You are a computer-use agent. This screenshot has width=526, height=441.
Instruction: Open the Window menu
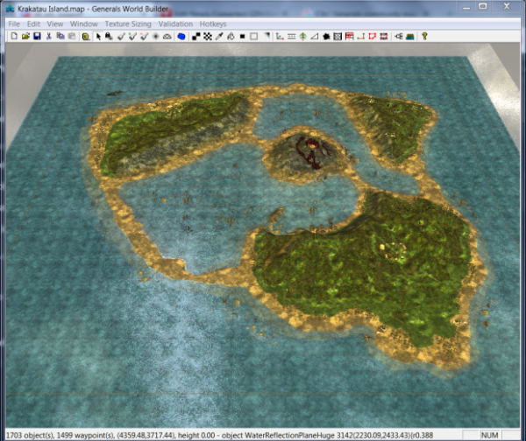pos(84,24)
